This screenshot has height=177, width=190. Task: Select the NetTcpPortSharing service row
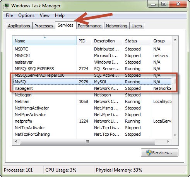click(x=92, y=134)
